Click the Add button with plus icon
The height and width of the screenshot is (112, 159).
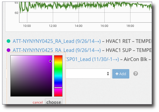[x=121, y=74]
